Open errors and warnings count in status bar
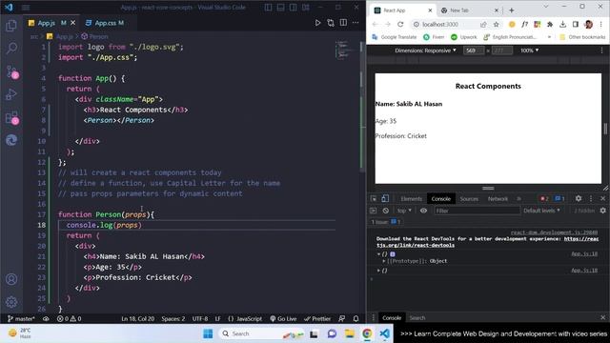 (x=69, y=318)
